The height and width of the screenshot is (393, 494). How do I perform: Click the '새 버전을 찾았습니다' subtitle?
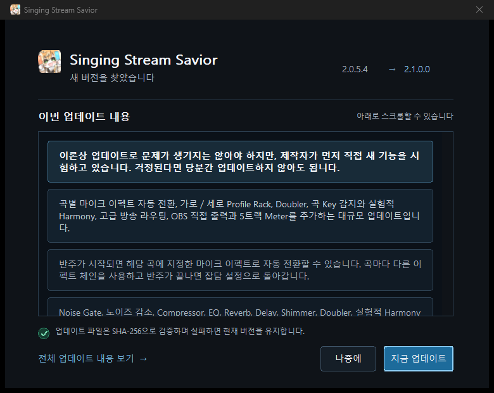pyautogui.click(x=112, y=77)
